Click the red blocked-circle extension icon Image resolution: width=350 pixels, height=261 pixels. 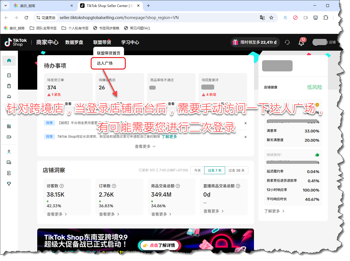295,18
